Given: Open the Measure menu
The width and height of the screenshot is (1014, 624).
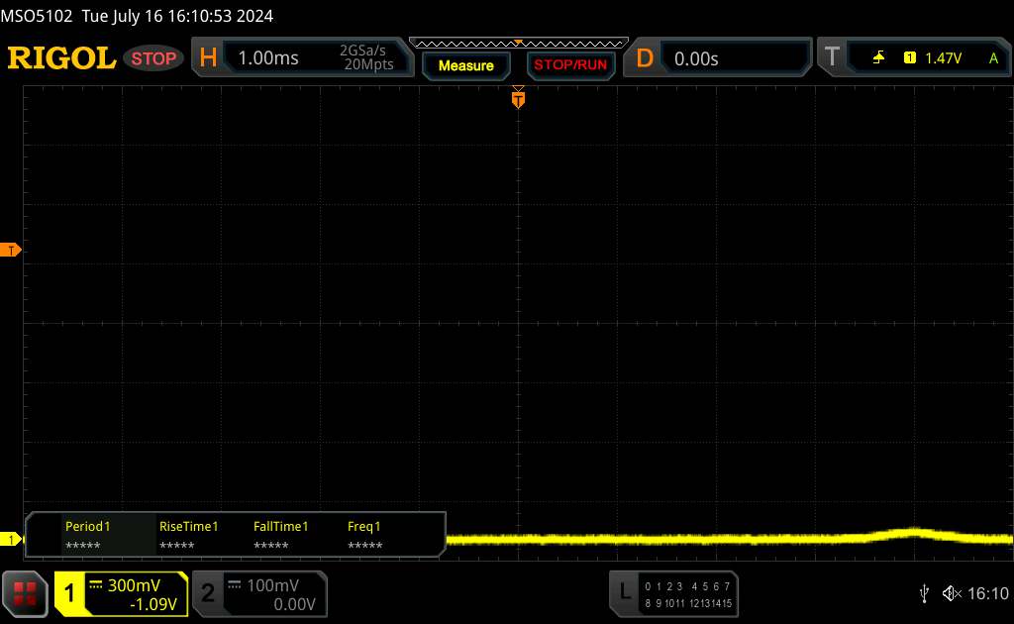Looking at the screenshot, I should (466, 65).
